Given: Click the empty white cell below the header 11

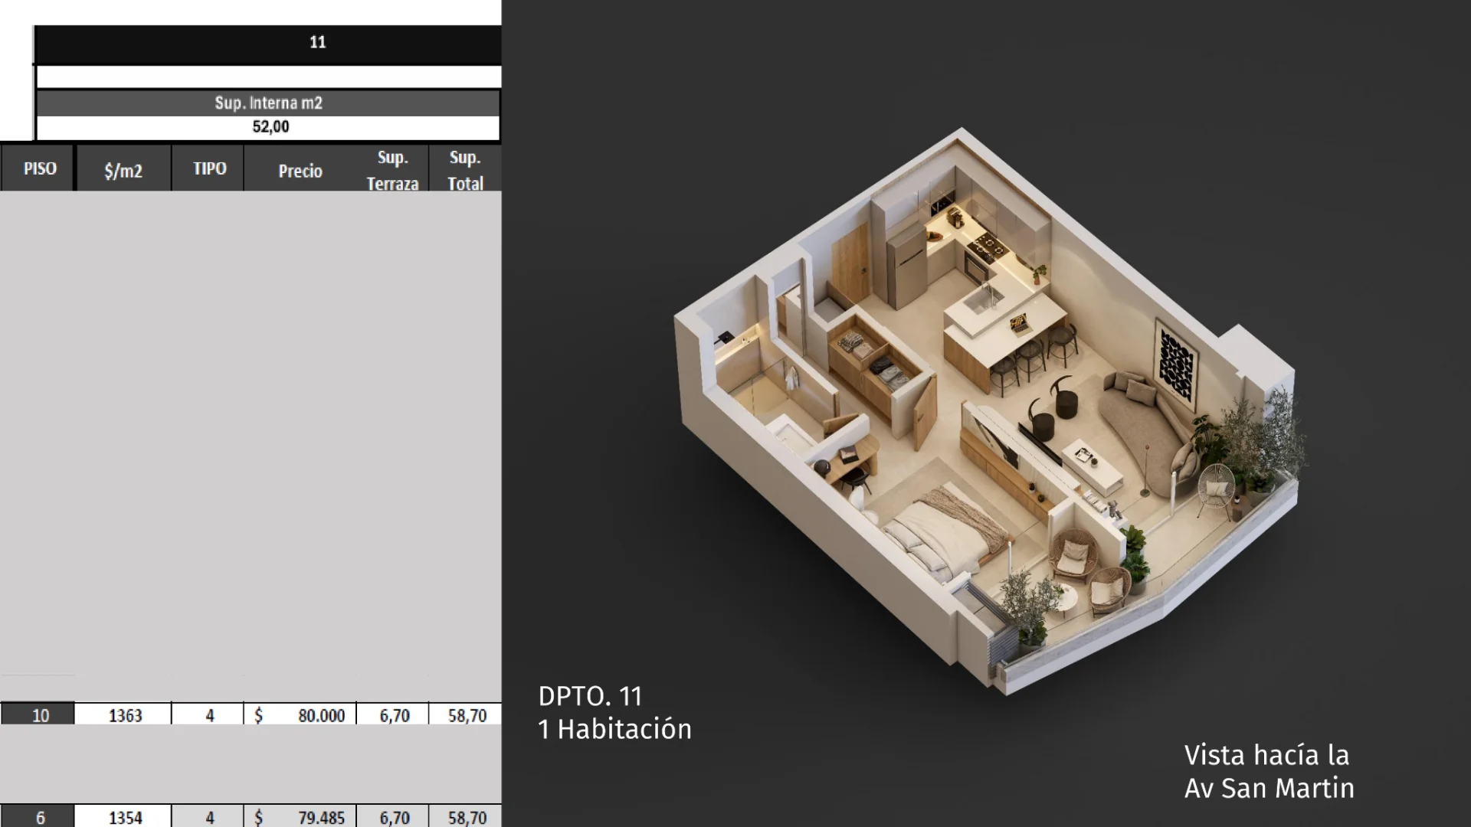Looking at the screenshot, I should point(268,77).
